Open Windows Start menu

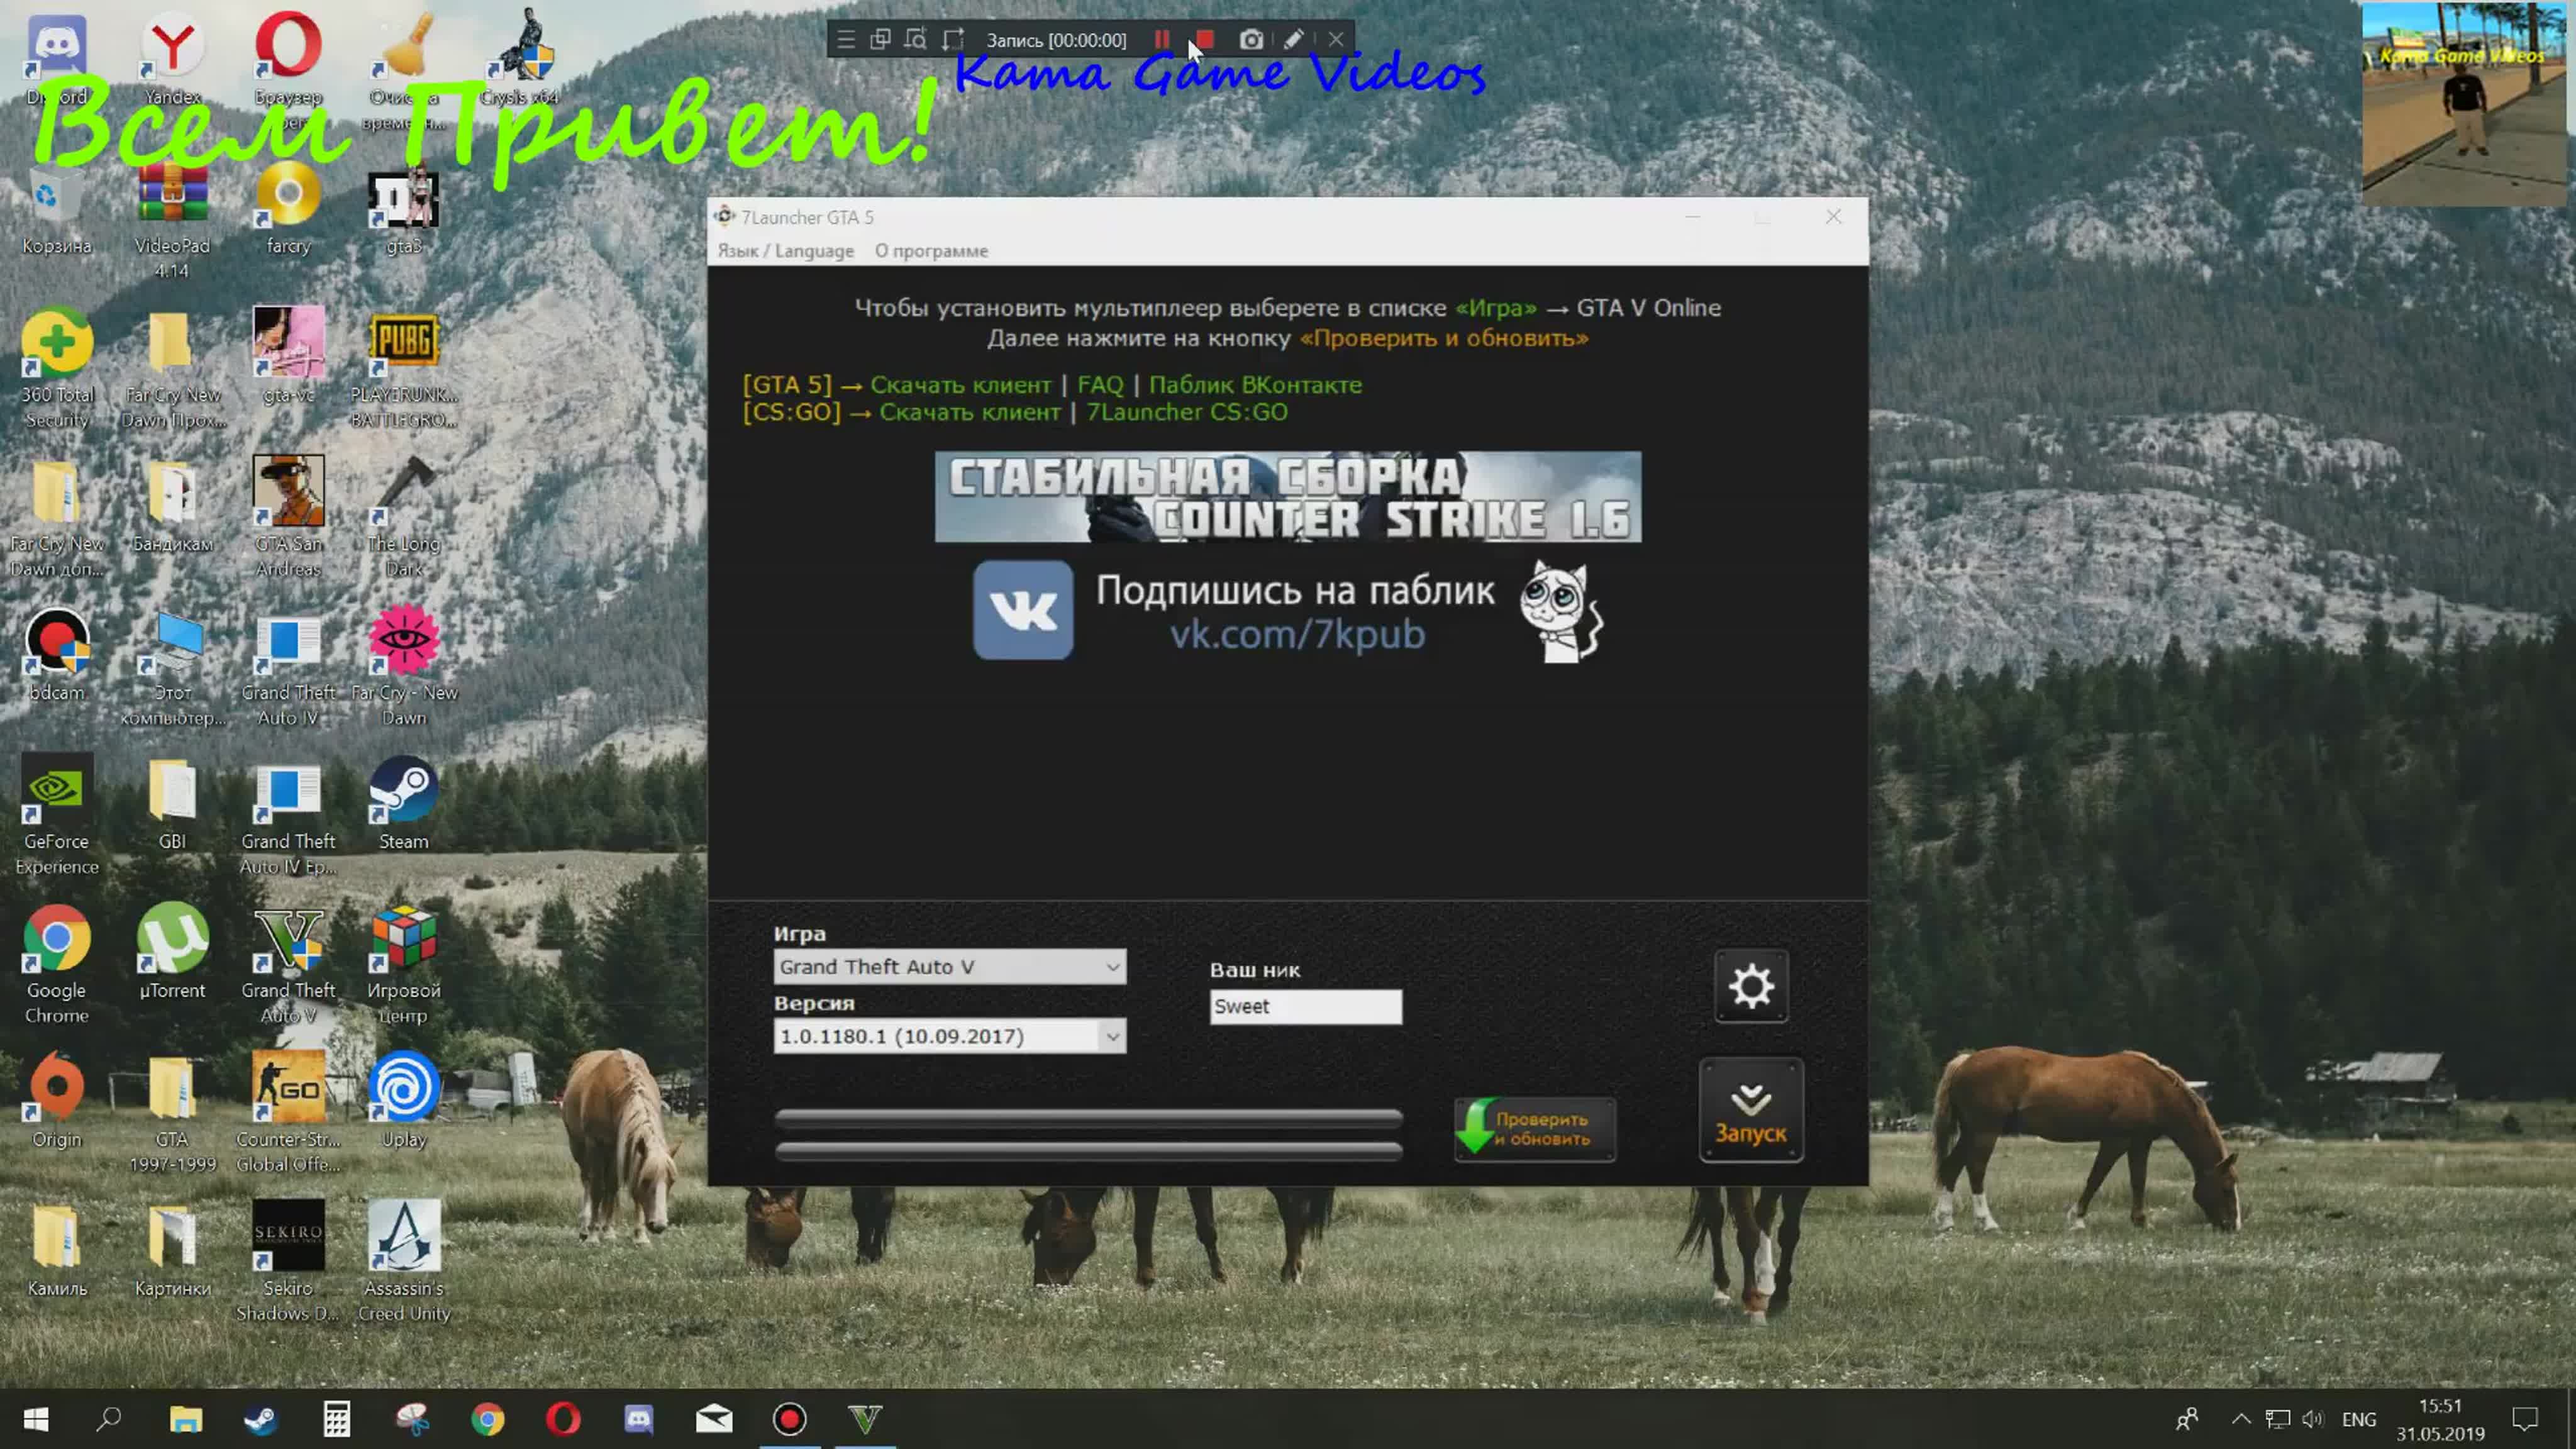36,1419
